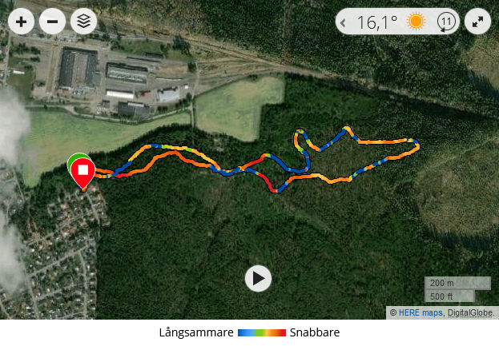499x346 pixels.
Task: Open the HERE maps link
Action: 421,313
